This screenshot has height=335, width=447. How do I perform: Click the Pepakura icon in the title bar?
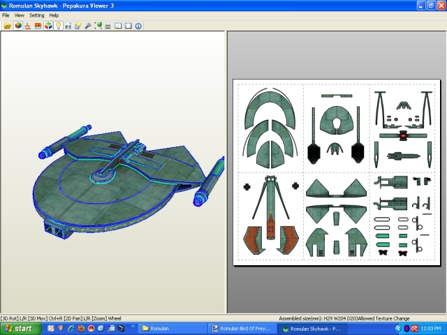[4, 6]
